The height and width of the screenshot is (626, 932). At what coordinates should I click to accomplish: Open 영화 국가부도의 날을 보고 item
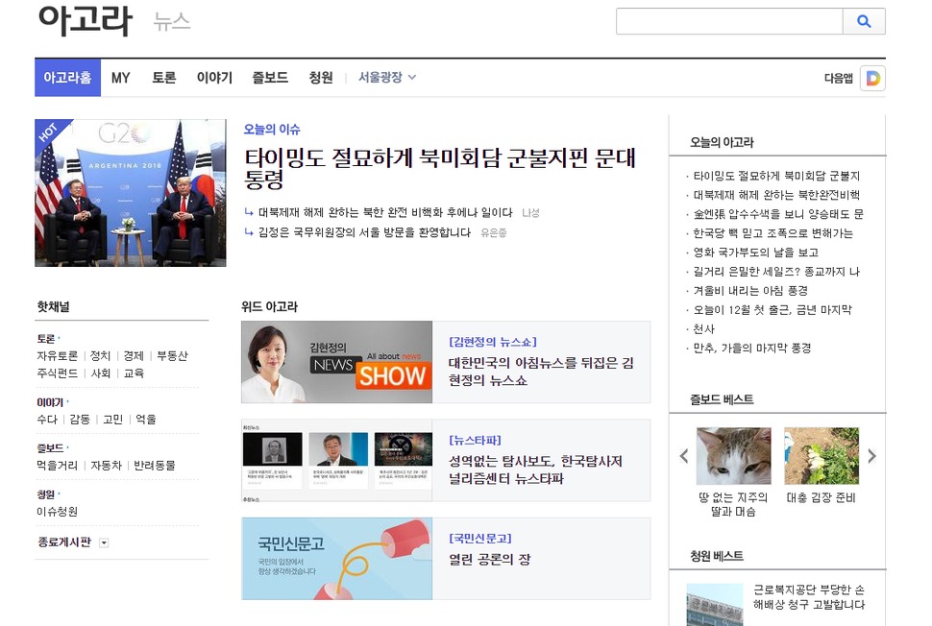(755, 253)
